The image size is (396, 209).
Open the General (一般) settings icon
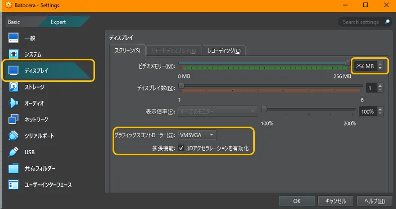point(14,38)
